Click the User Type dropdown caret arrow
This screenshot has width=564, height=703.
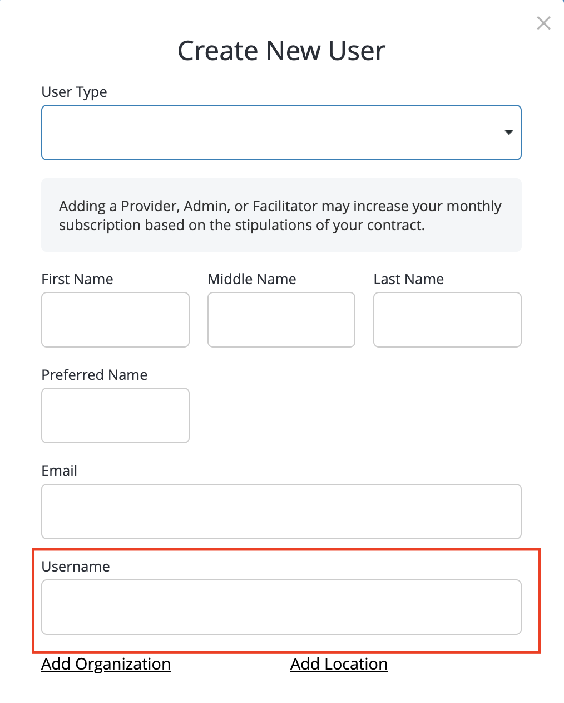click(508, 133)
